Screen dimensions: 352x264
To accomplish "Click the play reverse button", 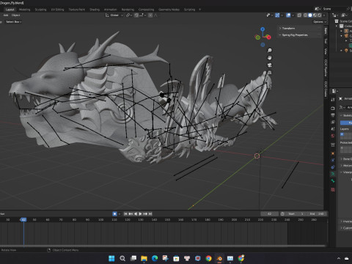I will click(x=136, y=214).
